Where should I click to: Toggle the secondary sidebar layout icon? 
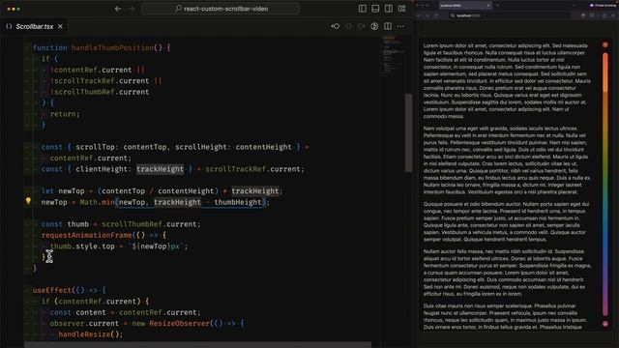point(389,9)
